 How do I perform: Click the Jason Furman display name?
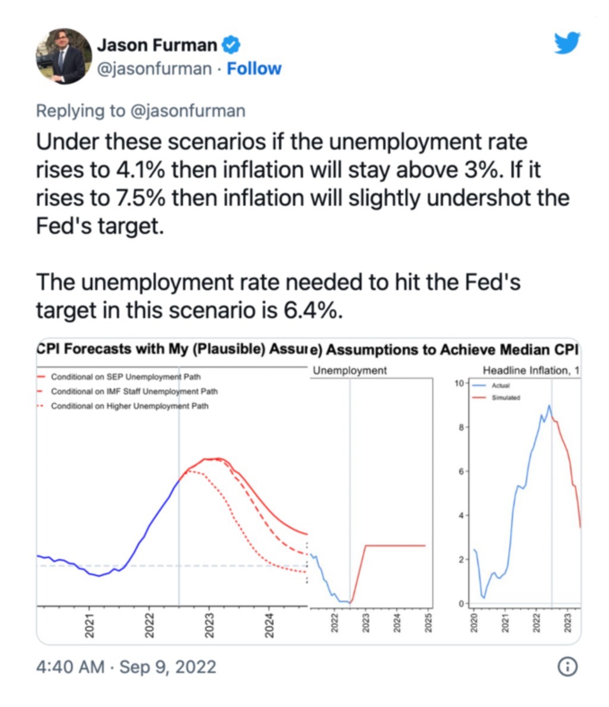[x=157, y=45]
